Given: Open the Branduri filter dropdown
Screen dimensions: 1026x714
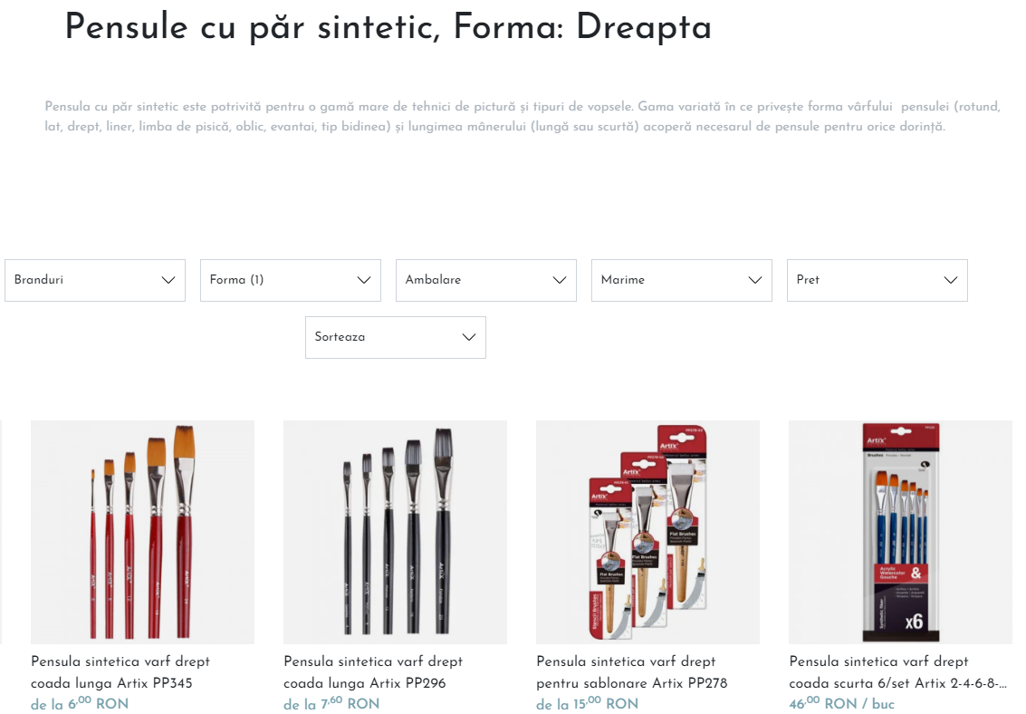Looking at the screenshot, I should [95, 280].
